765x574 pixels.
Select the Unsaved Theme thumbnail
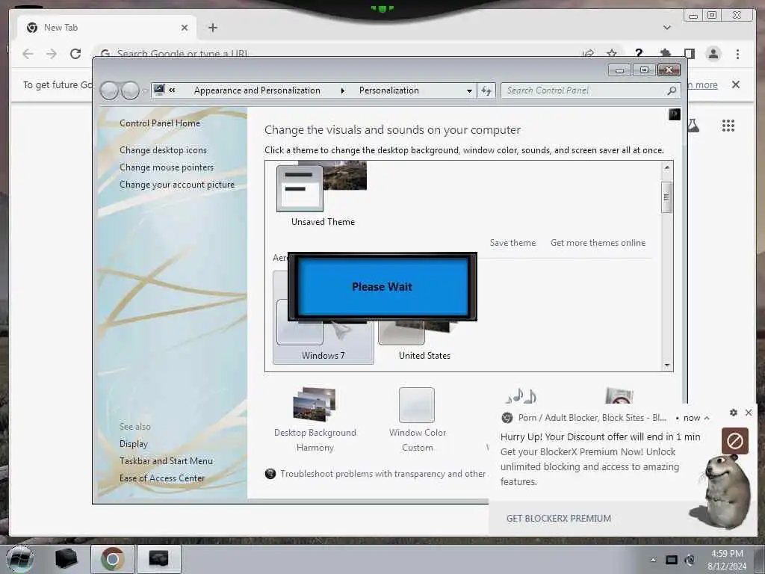coord(322,194)
